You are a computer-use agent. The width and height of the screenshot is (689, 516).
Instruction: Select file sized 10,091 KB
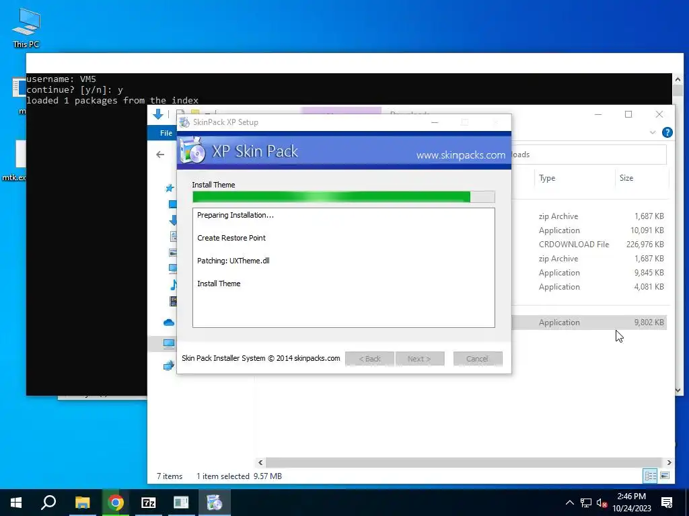[589, 230]
